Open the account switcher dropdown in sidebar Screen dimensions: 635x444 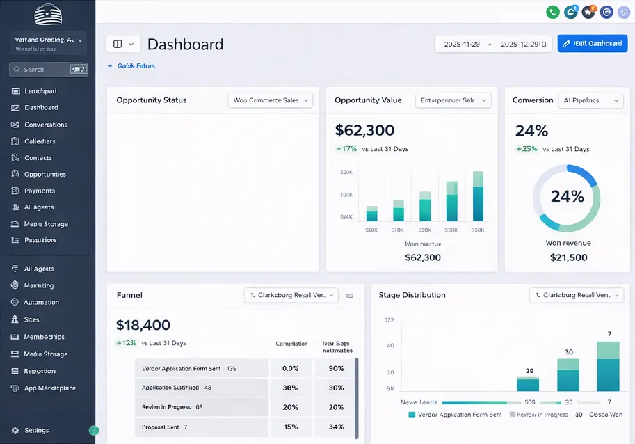(x=48, y=43)
